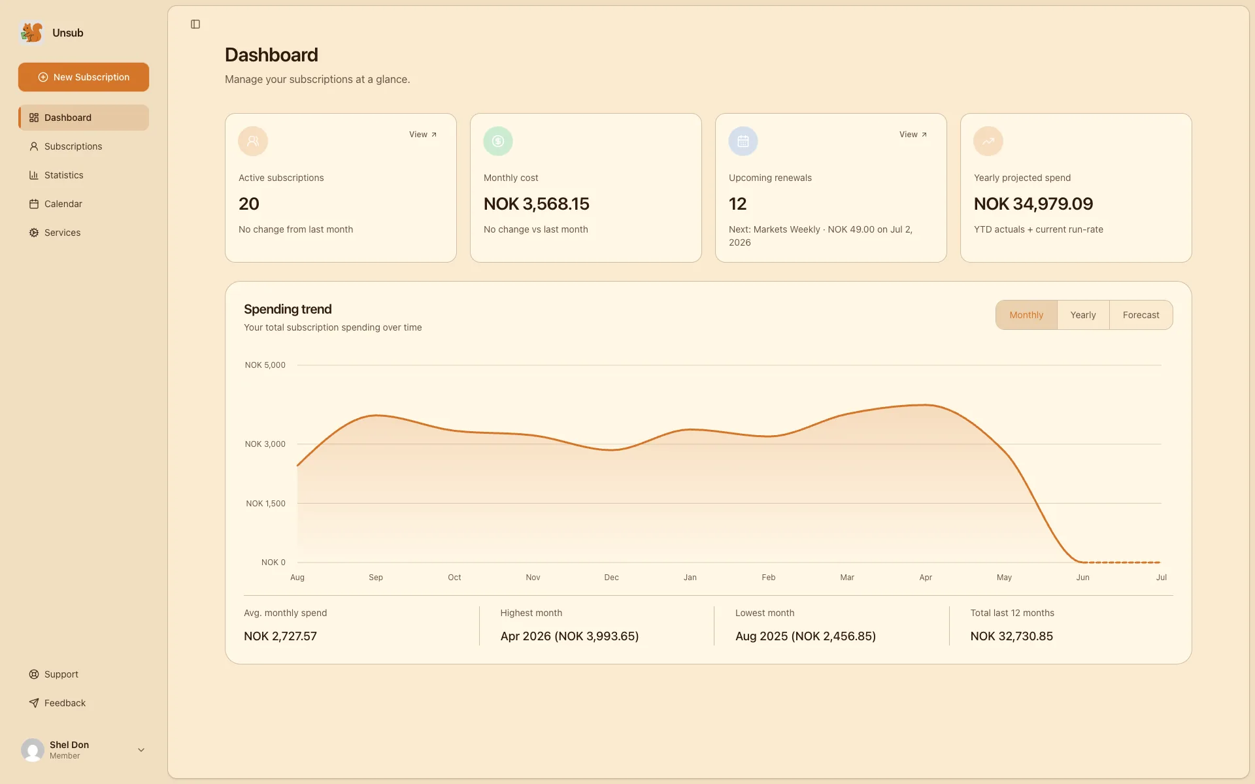This screenshot has width=1255, height=784.
Task: Open Feedback link
Action: (x=84, y=703)
